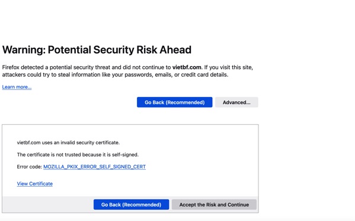Click the word 'Ahead' in the heading

tap(175, 50)
